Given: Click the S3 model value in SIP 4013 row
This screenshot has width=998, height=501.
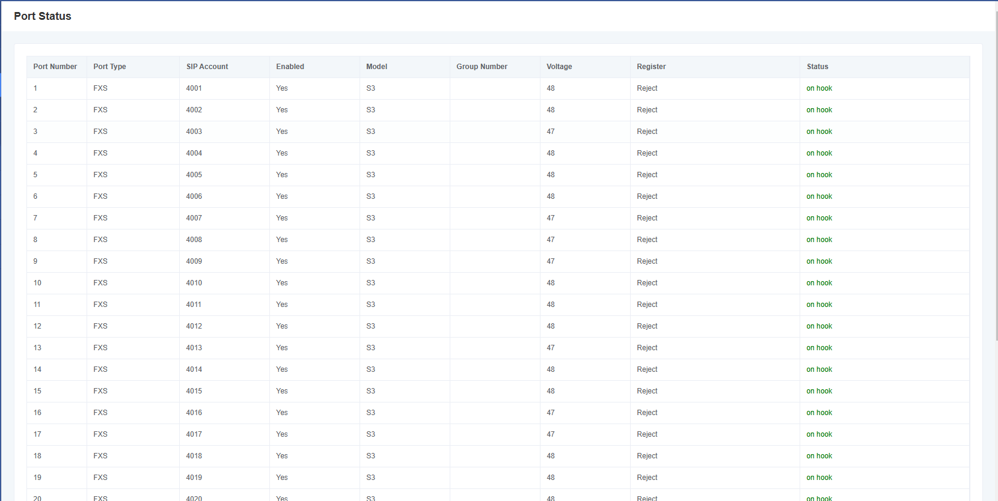Looking at the screenshot, I should [370, 348].
